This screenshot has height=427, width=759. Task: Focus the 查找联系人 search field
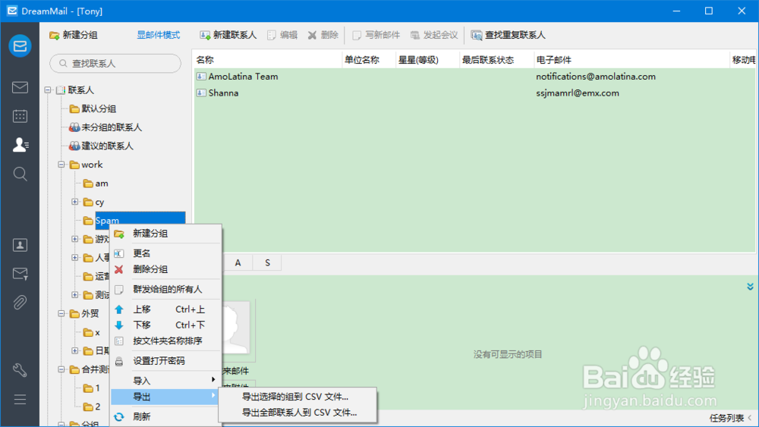[x=115, y=64]
